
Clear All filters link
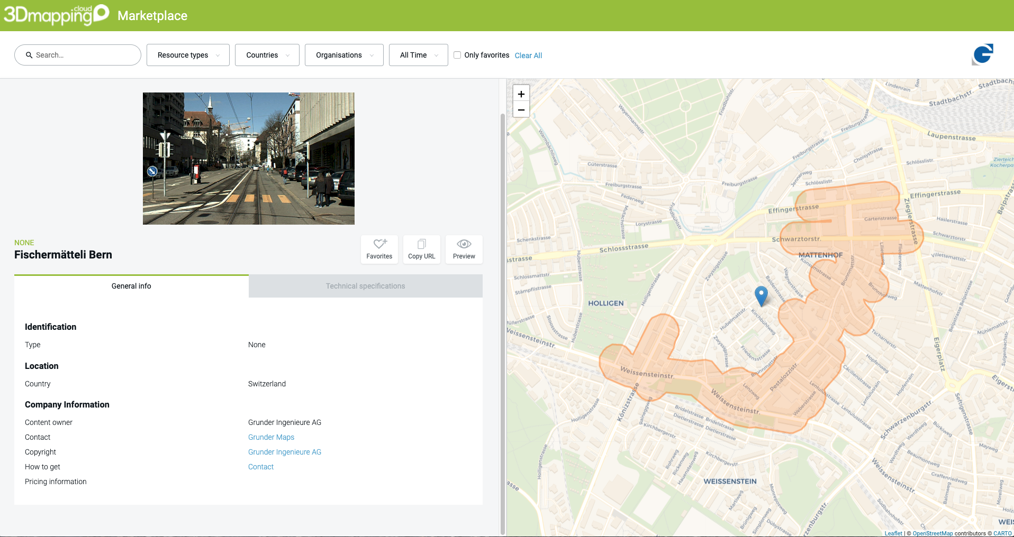point(528,55)
